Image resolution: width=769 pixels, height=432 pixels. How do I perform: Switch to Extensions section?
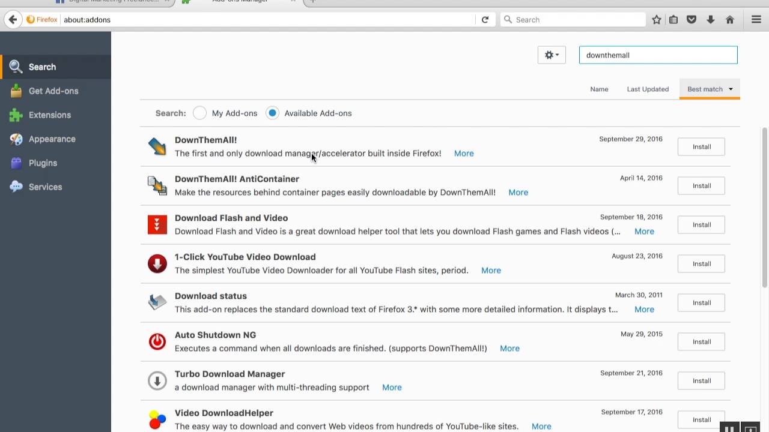(55, 115)
